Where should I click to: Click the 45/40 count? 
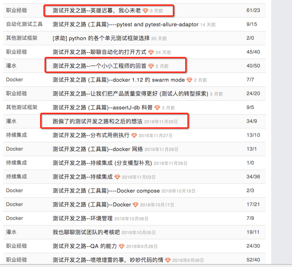coord(253,52)
